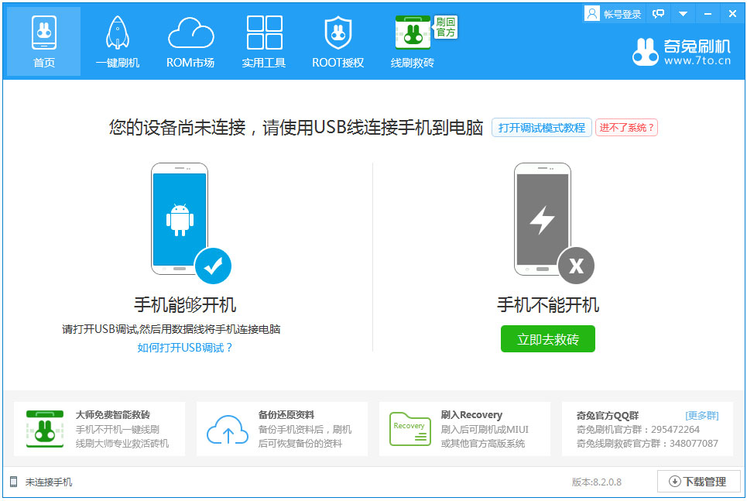
Task: Click the gray lightning phone illustration
Action: click(543, 219)
